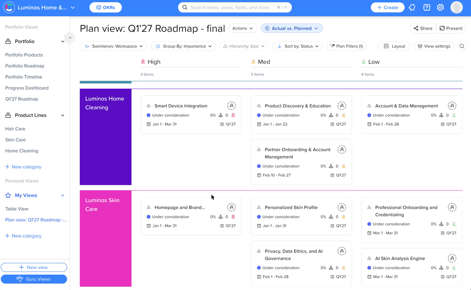The width and height of the screenshot is (471, 290).
Task: Open the help question mark icon
Action: 427,7
